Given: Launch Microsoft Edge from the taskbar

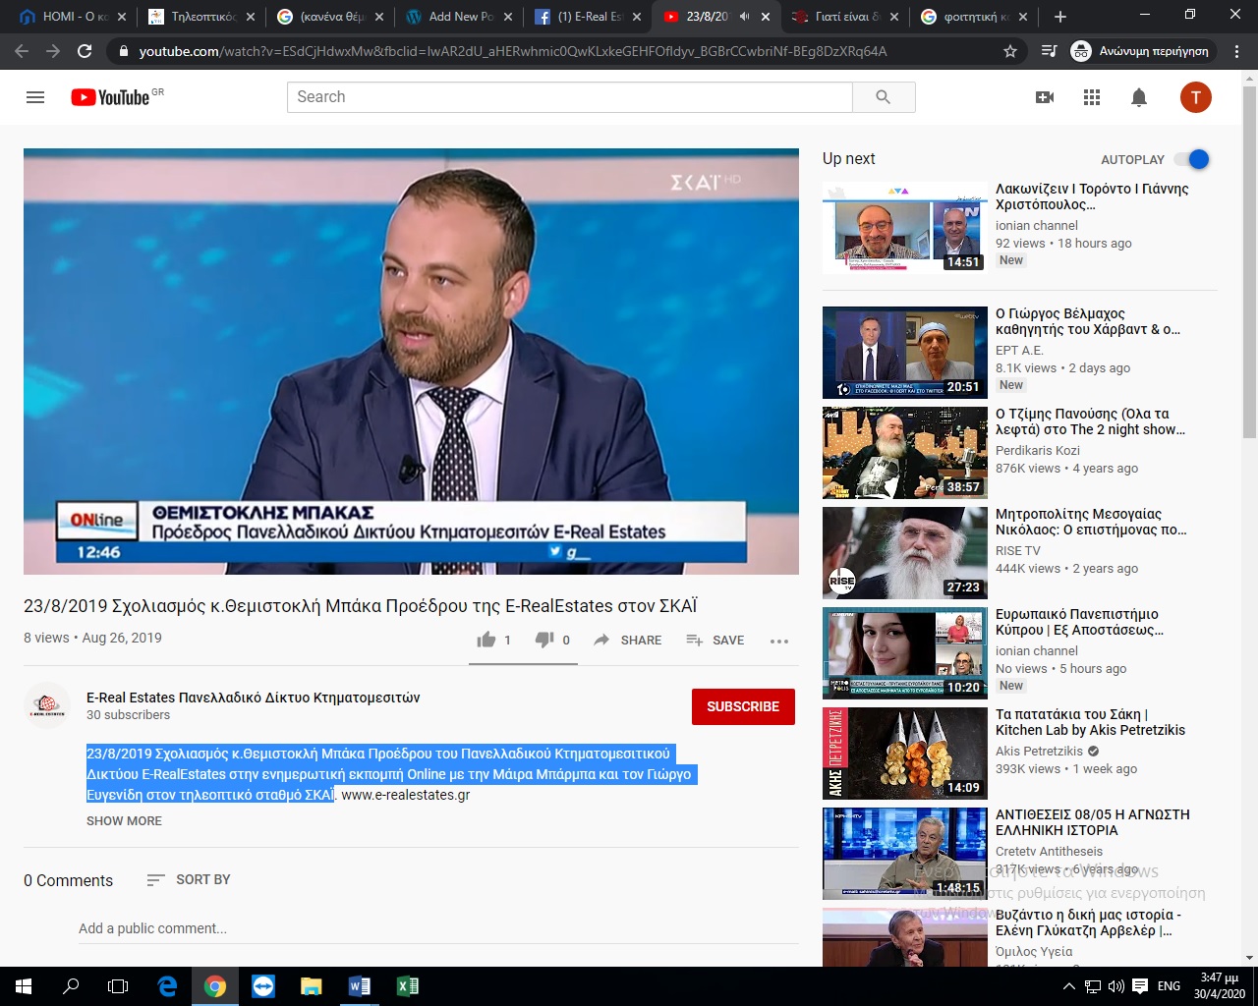Looking at the screenshot, I should point(167,986).
